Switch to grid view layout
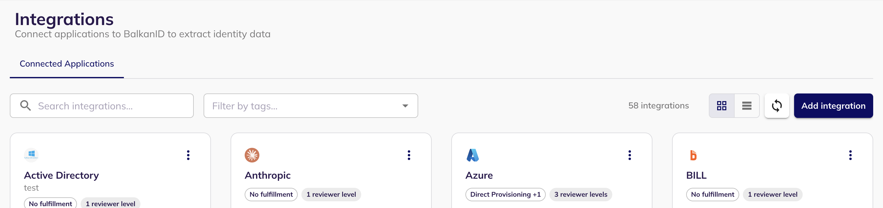Viewport: 883px width, 208px height. [721, 106]
